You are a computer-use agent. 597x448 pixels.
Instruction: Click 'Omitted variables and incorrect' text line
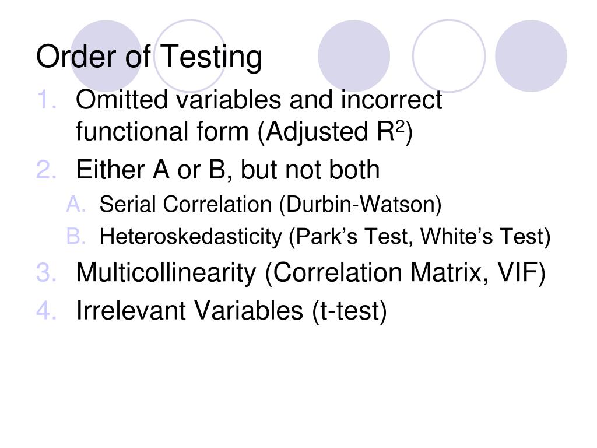(259, 100)
